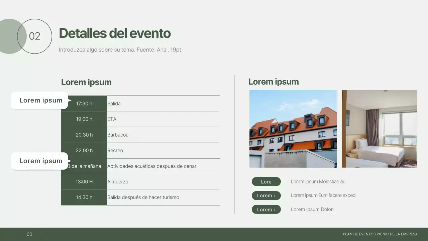Select the Barbacoa schedule entry

pyautogui.click(x=118, y=135)
